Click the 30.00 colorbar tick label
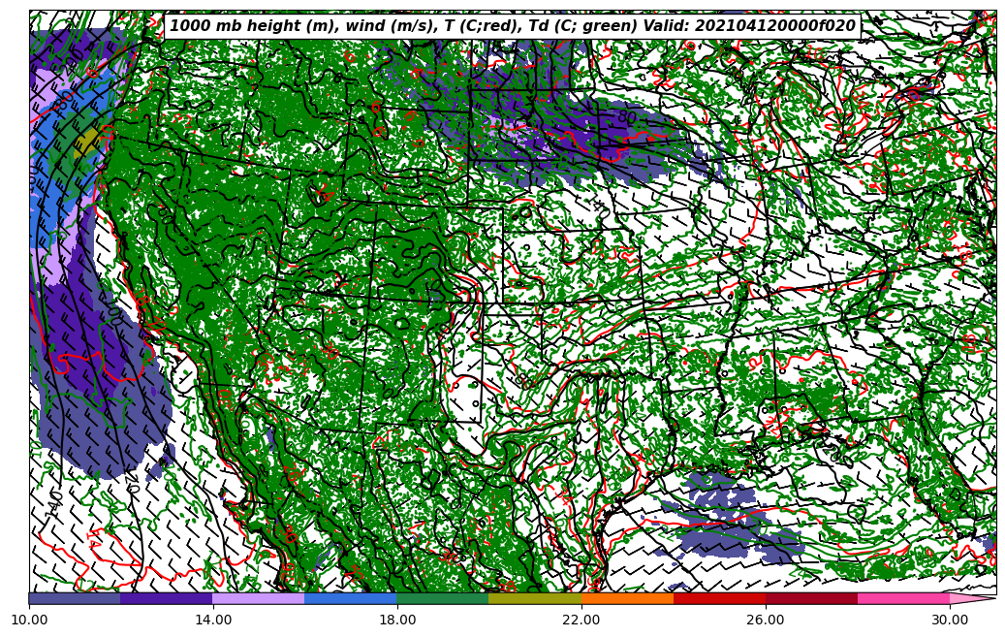 950,619
